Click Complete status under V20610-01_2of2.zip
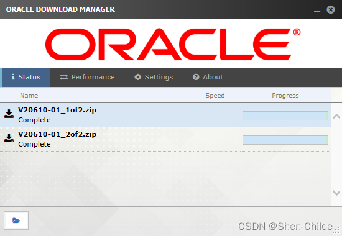Viewport: 342px width, 236px height. [34, 144]
